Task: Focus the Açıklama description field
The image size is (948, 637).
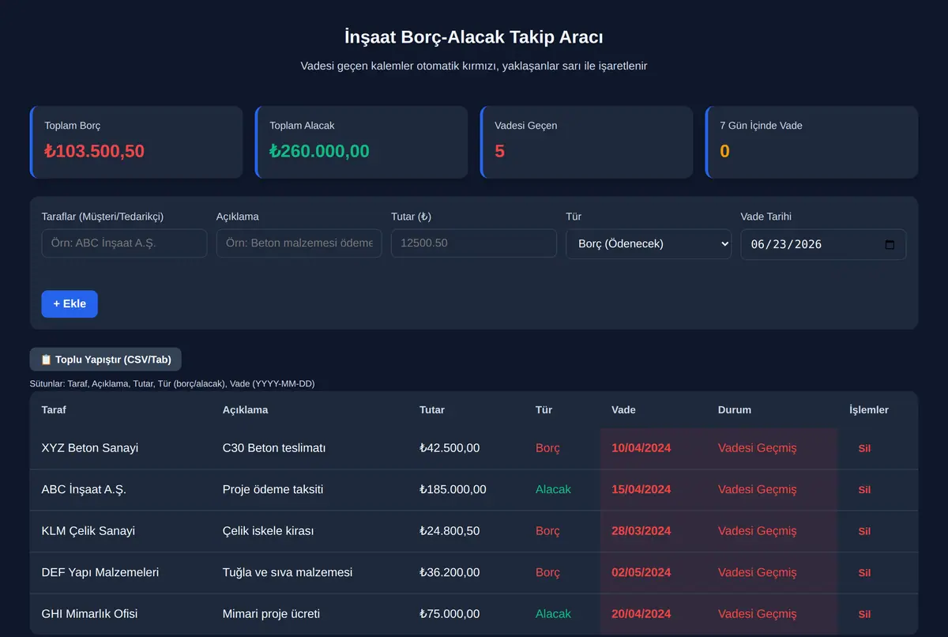Action: [299, 243]
